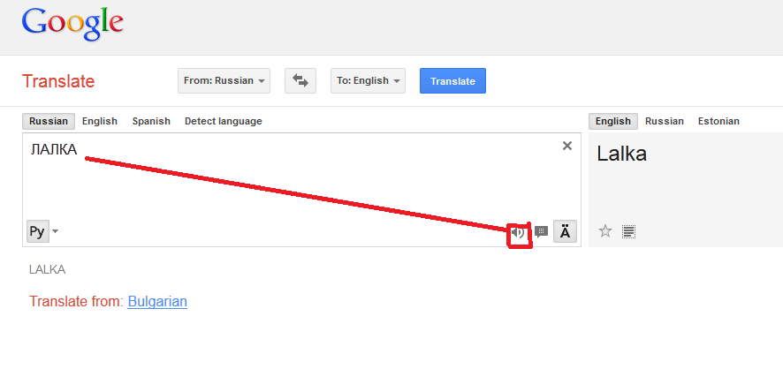Click the LALKA transliteration text

(x=48, y=270)
